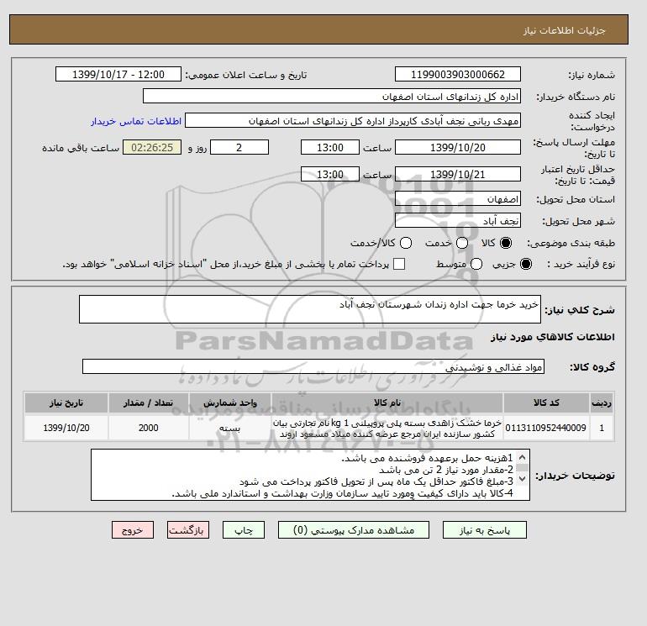This screenshot has height=626, width=647.
Task: Click the اطلاعات کالاهای مورد نیاز section heading
Action: pos(553,337)
